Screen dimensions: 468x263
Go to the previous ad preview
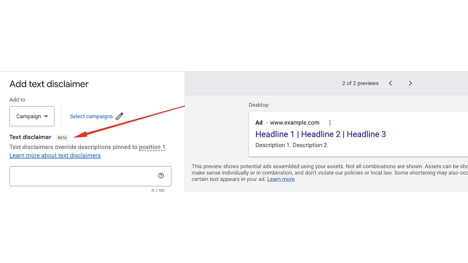pos(390,83)
